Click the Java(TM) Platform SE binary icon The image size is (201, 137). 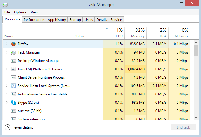pos(13,69)
